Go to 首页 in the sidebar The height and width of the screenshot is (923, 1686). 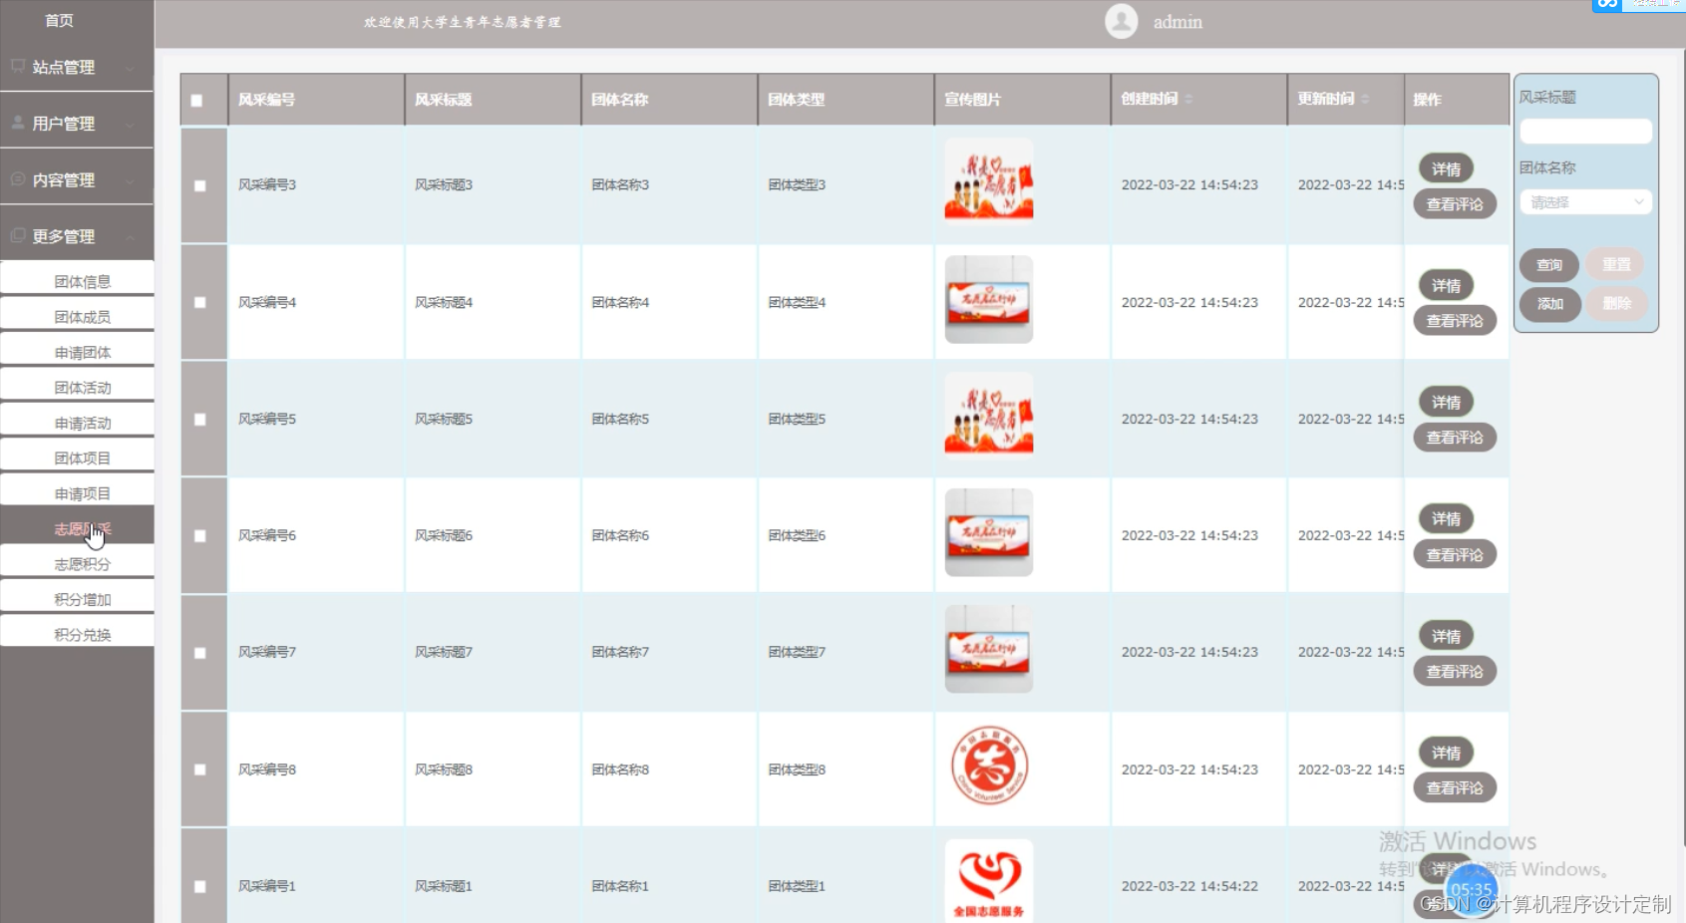click(x=59, y=20)
